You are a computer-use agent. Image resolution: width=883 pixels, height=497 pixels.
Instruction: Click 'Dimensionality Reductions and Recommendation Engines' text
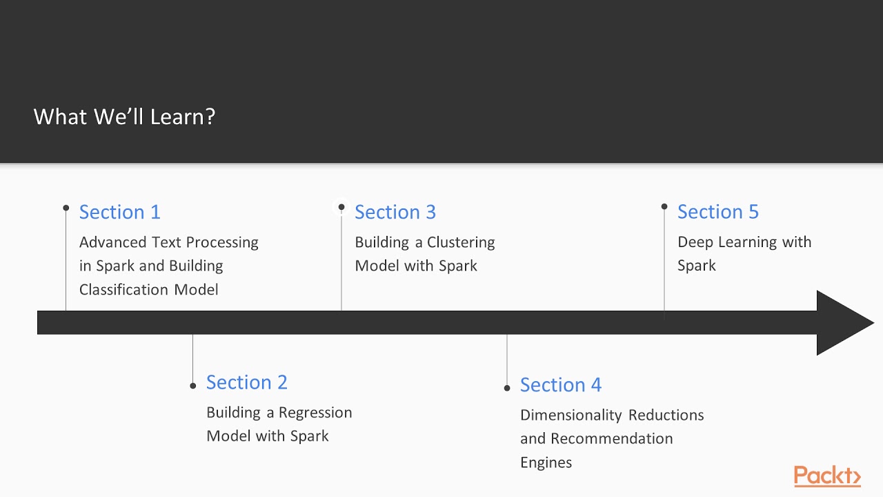[x=612, y=438]
